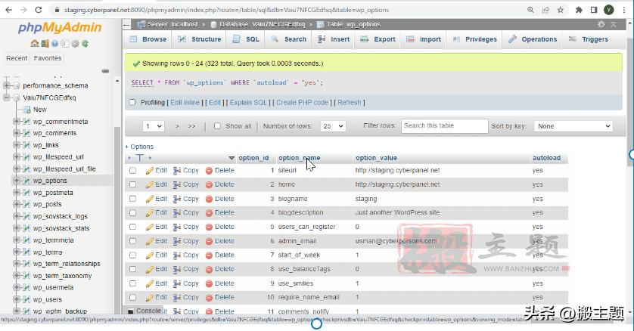
Task: Click the Search this table field
Action: [x=444, y=126]
